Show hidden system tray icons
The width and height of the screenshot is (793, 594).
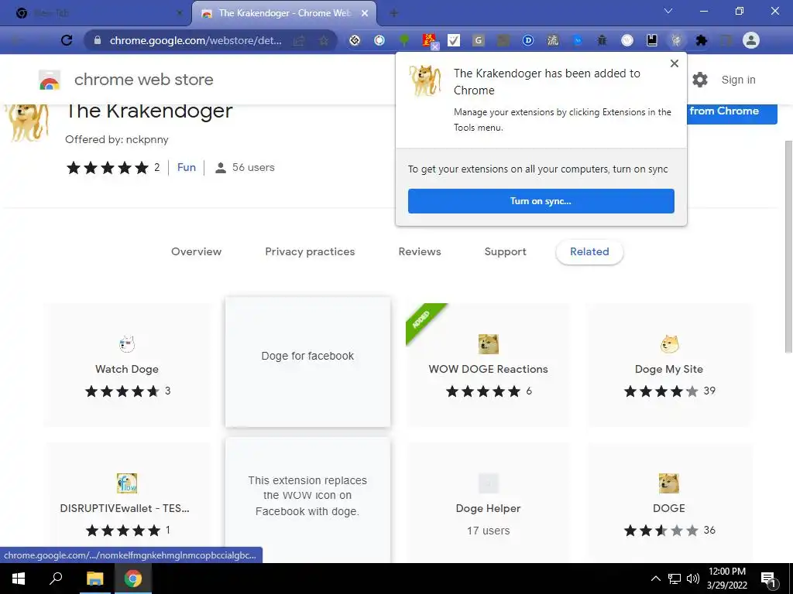pos(655,579)
